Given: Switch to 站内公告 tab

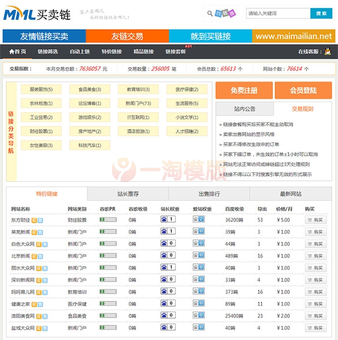Looking at the screenshot, I should pyautogui.click(x=245, y=109).
